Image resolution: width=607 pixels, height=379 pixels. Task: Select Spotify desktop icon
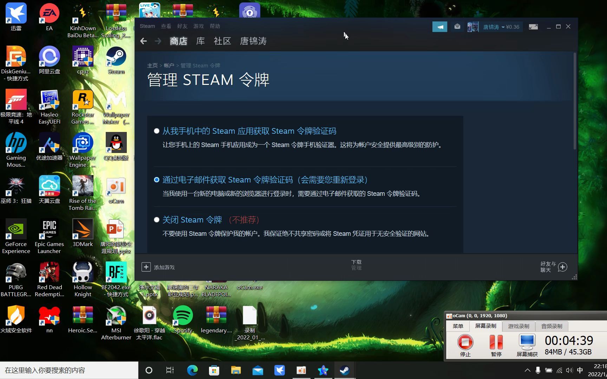[x=183, y=319]
